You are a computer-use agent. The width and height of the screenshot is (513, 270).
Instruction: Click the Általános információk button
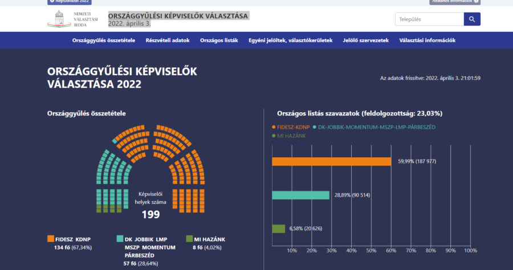point(455,2)
